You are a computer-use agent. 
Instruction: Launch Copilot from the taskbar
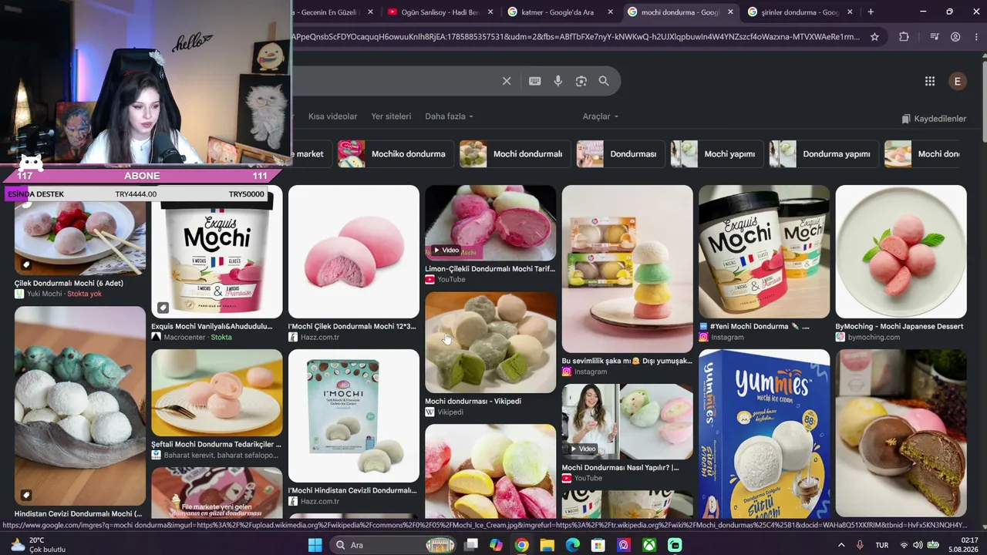click(496, 545)
